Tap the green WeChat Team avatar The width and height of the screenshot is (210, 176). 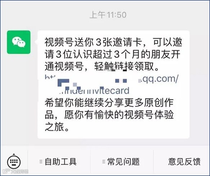click(19, 42)
